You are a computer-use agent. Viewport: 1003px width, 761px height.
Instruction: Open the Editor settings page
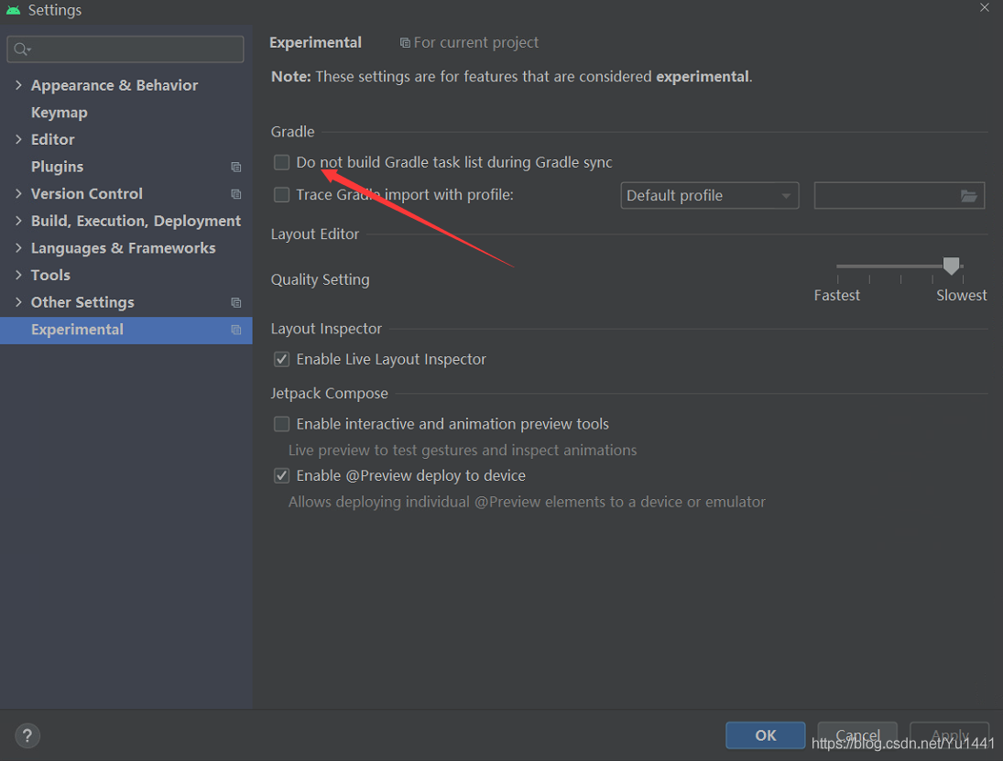[x=52, y=139]
